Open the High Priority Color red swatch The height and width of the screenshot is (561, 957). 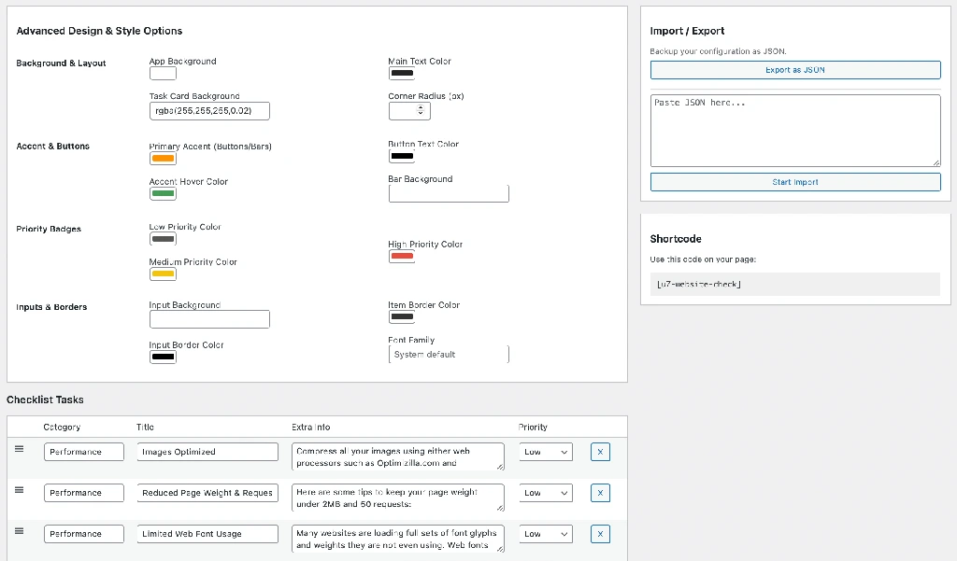point(402,256)
